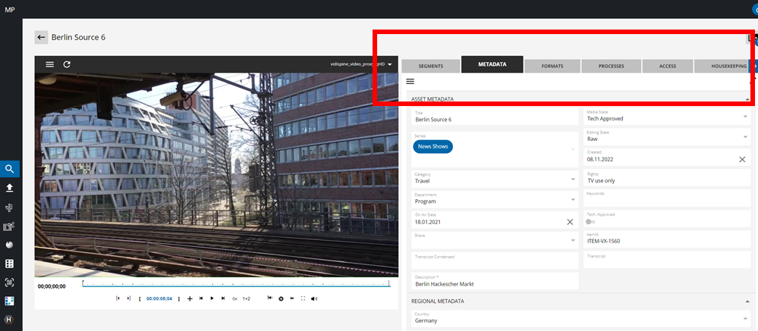The image size is (758, 331).
Task: Open the Category dropdown showing Travel
Action: (572, 180)
